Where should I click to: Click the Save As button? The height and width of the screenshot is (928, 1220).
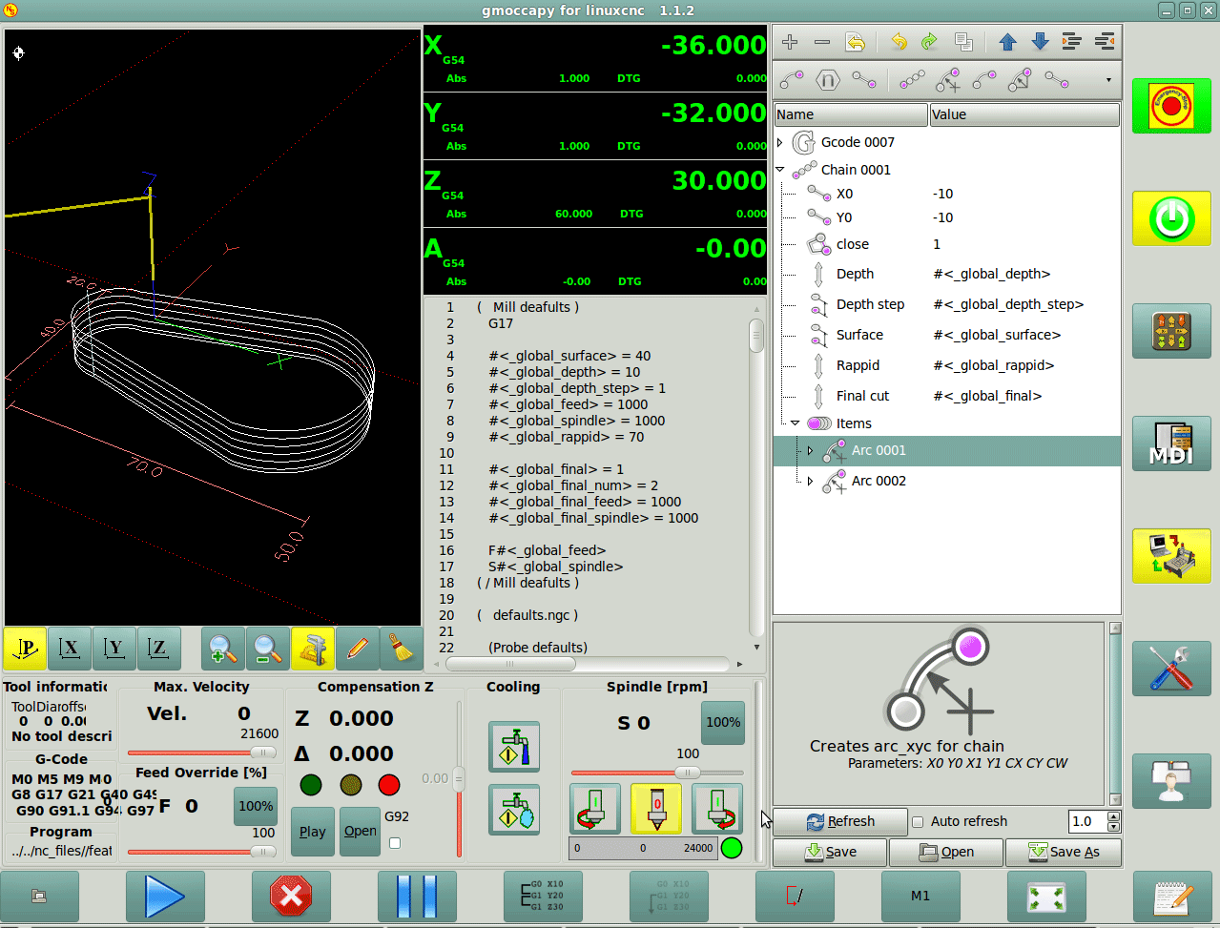pos(1063,852)
